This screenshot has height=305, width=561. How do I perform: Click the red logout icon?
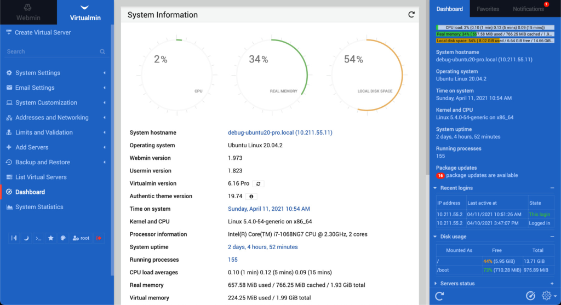[x=99, y=238]
